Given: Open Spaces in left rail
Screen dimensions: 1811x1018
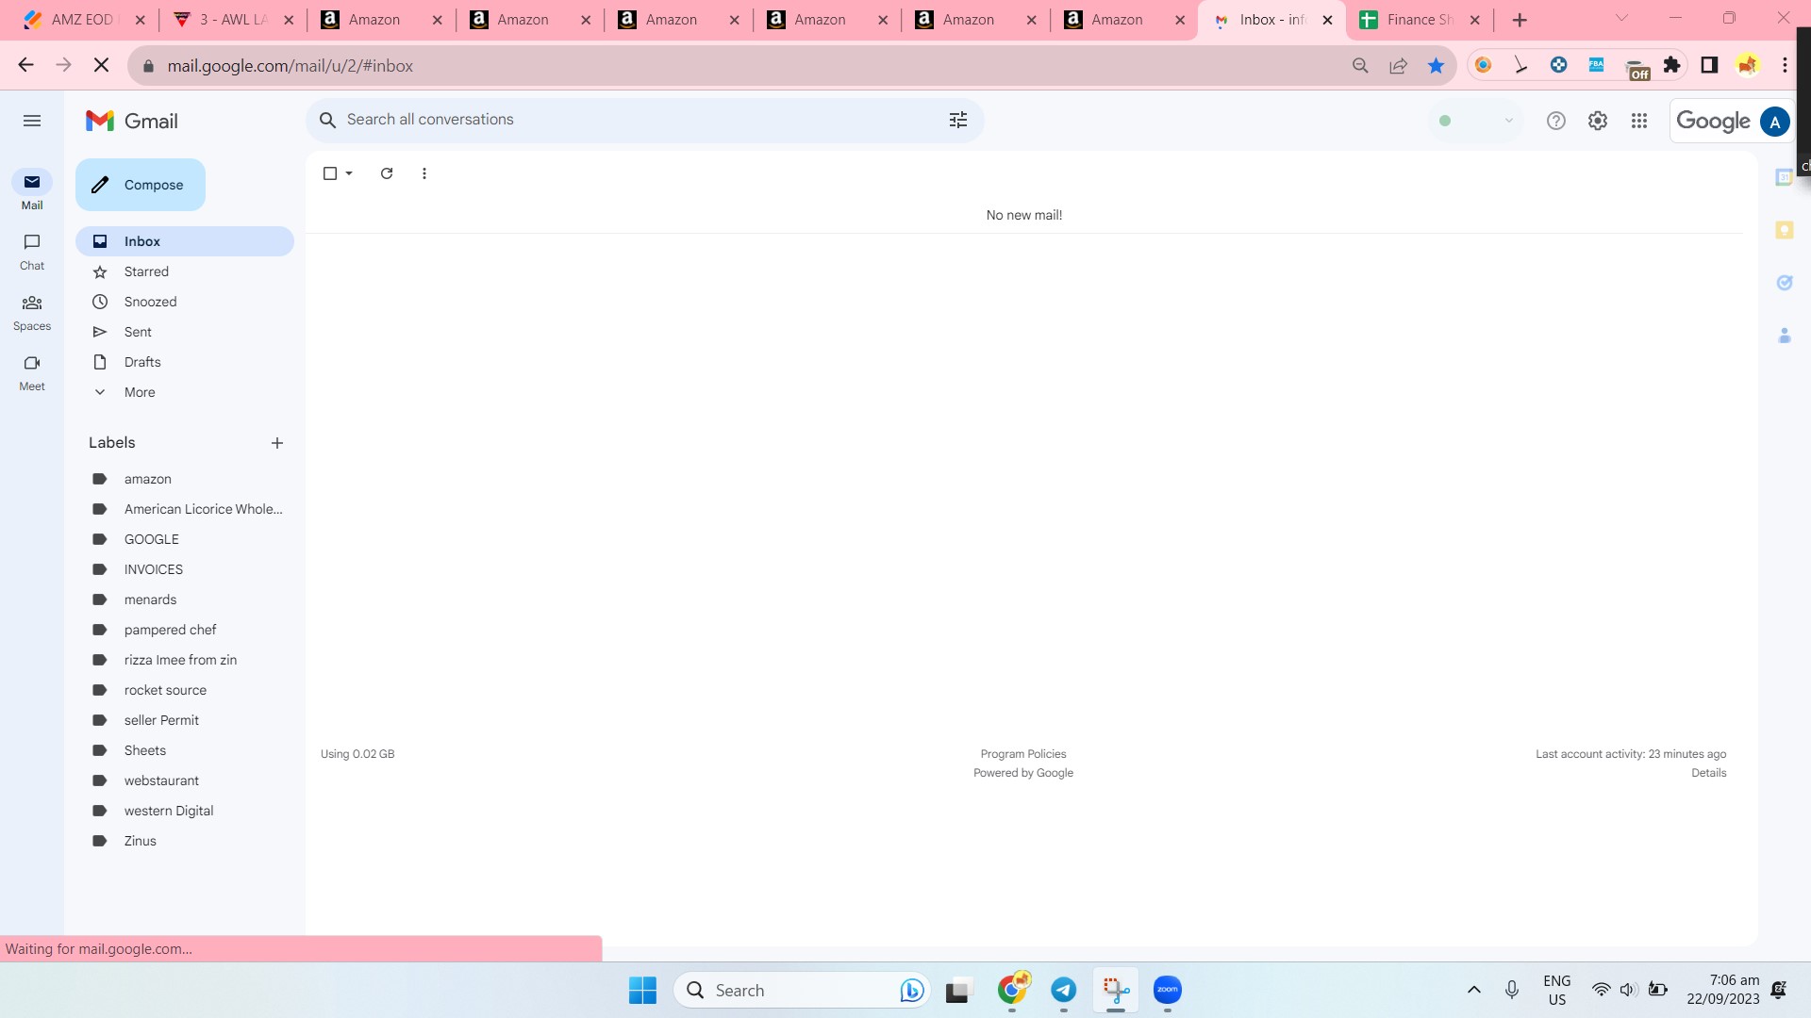Looking at the screenshot, I should coord(32,312).
